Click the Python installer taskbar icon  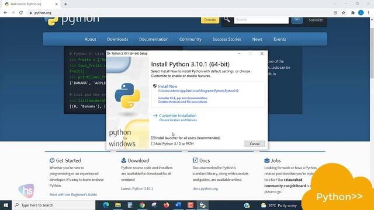(203, 205)
